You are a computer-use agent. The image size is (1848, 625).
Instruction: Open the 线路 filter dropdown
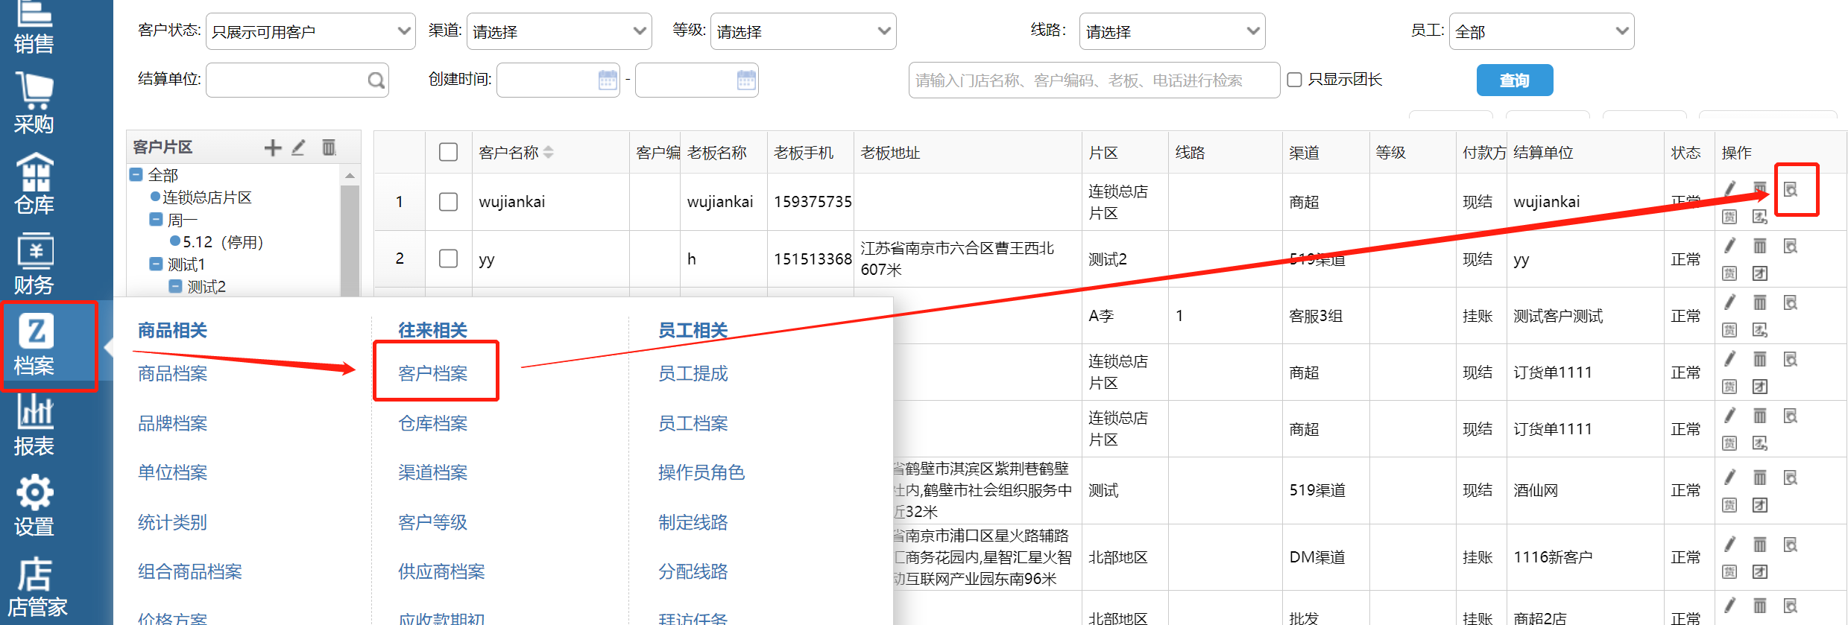[1172, 31]
